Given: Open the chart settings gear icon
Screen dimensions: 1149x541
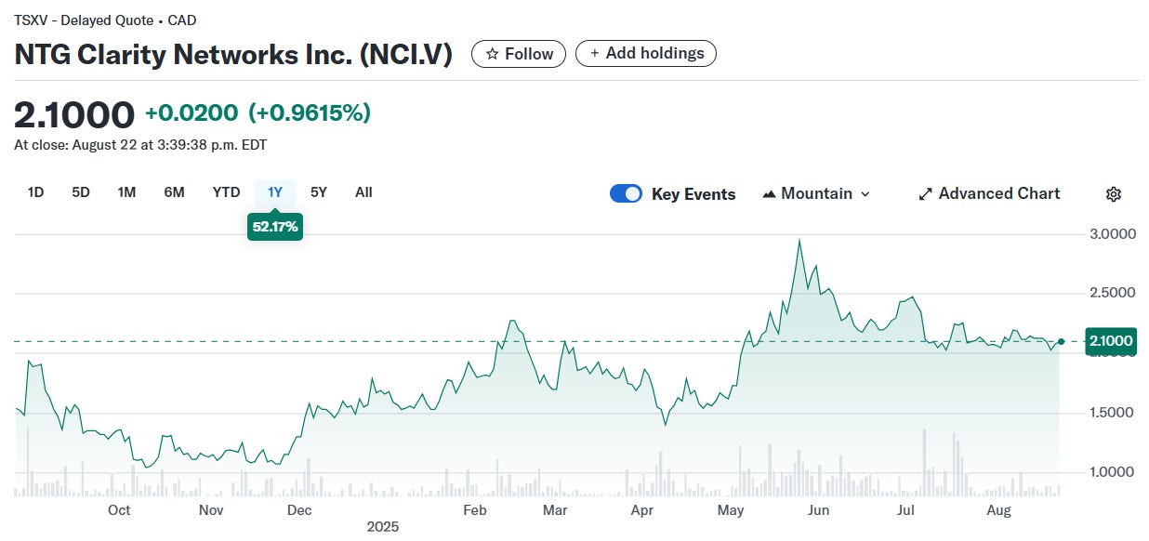Looking at the screenshot, I should [1114, 194].
